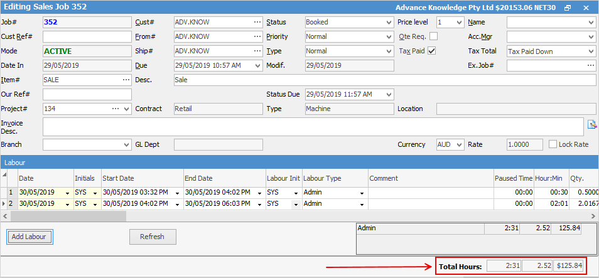Screen dimensions: 599x278
Task: Sort by Start Date column header
Action: pyautogui.click(x=143, y=178)
